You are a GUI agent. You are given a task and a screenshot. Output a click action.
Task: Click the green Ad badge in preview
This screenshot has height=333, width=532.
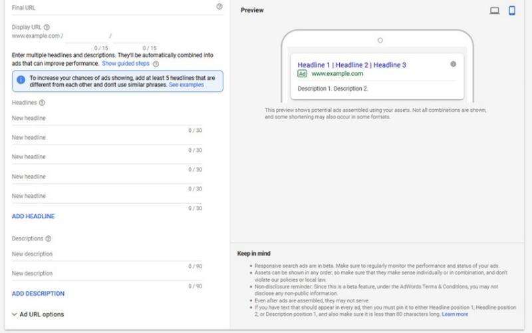pyautogui.click(x=302, y=74)
